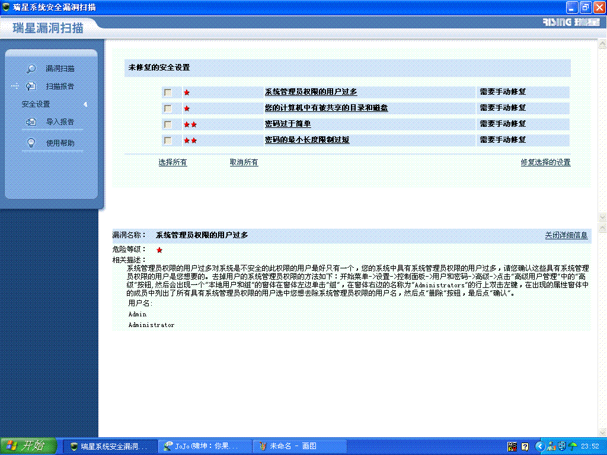Check the box for 您的计算机中有被共享的目录和磁盘
Image resolution: width=607 pixels, height=455 pixels.
click(168, 108)
